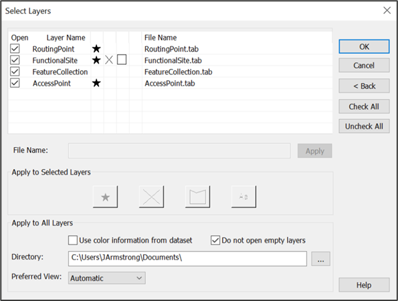Click the text style Aa button
This screenshot has height=301, width=398.
point(243,197)
